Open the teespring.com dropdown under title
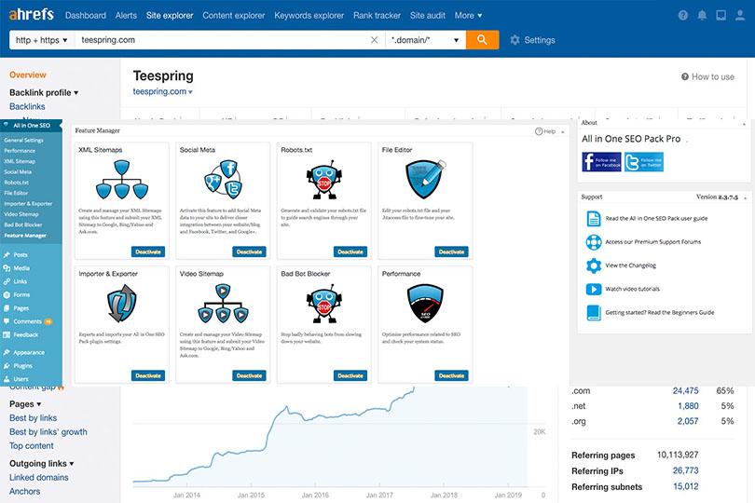Screen dimensions: 755x503 [163, 91]
